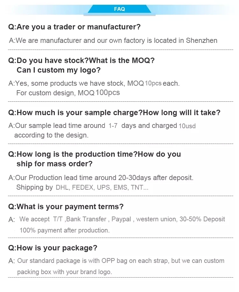Select the production time question
The width and height of the screenshot is (239, 292).
click(x=94, y=154)
